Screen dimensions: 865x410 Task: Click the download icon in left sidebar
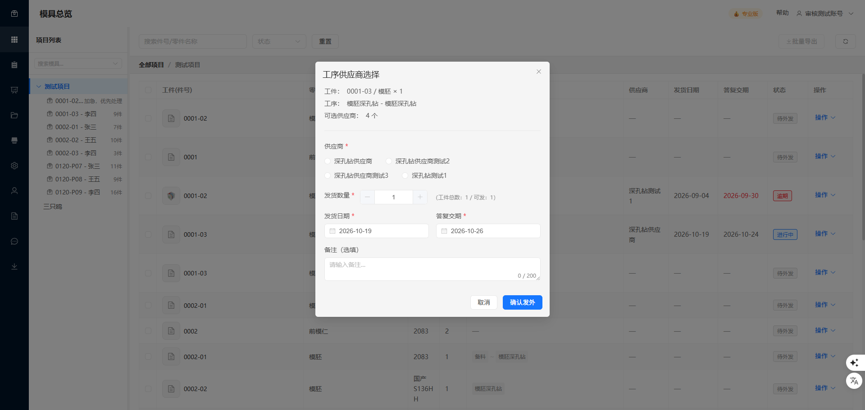click(14, 266)
